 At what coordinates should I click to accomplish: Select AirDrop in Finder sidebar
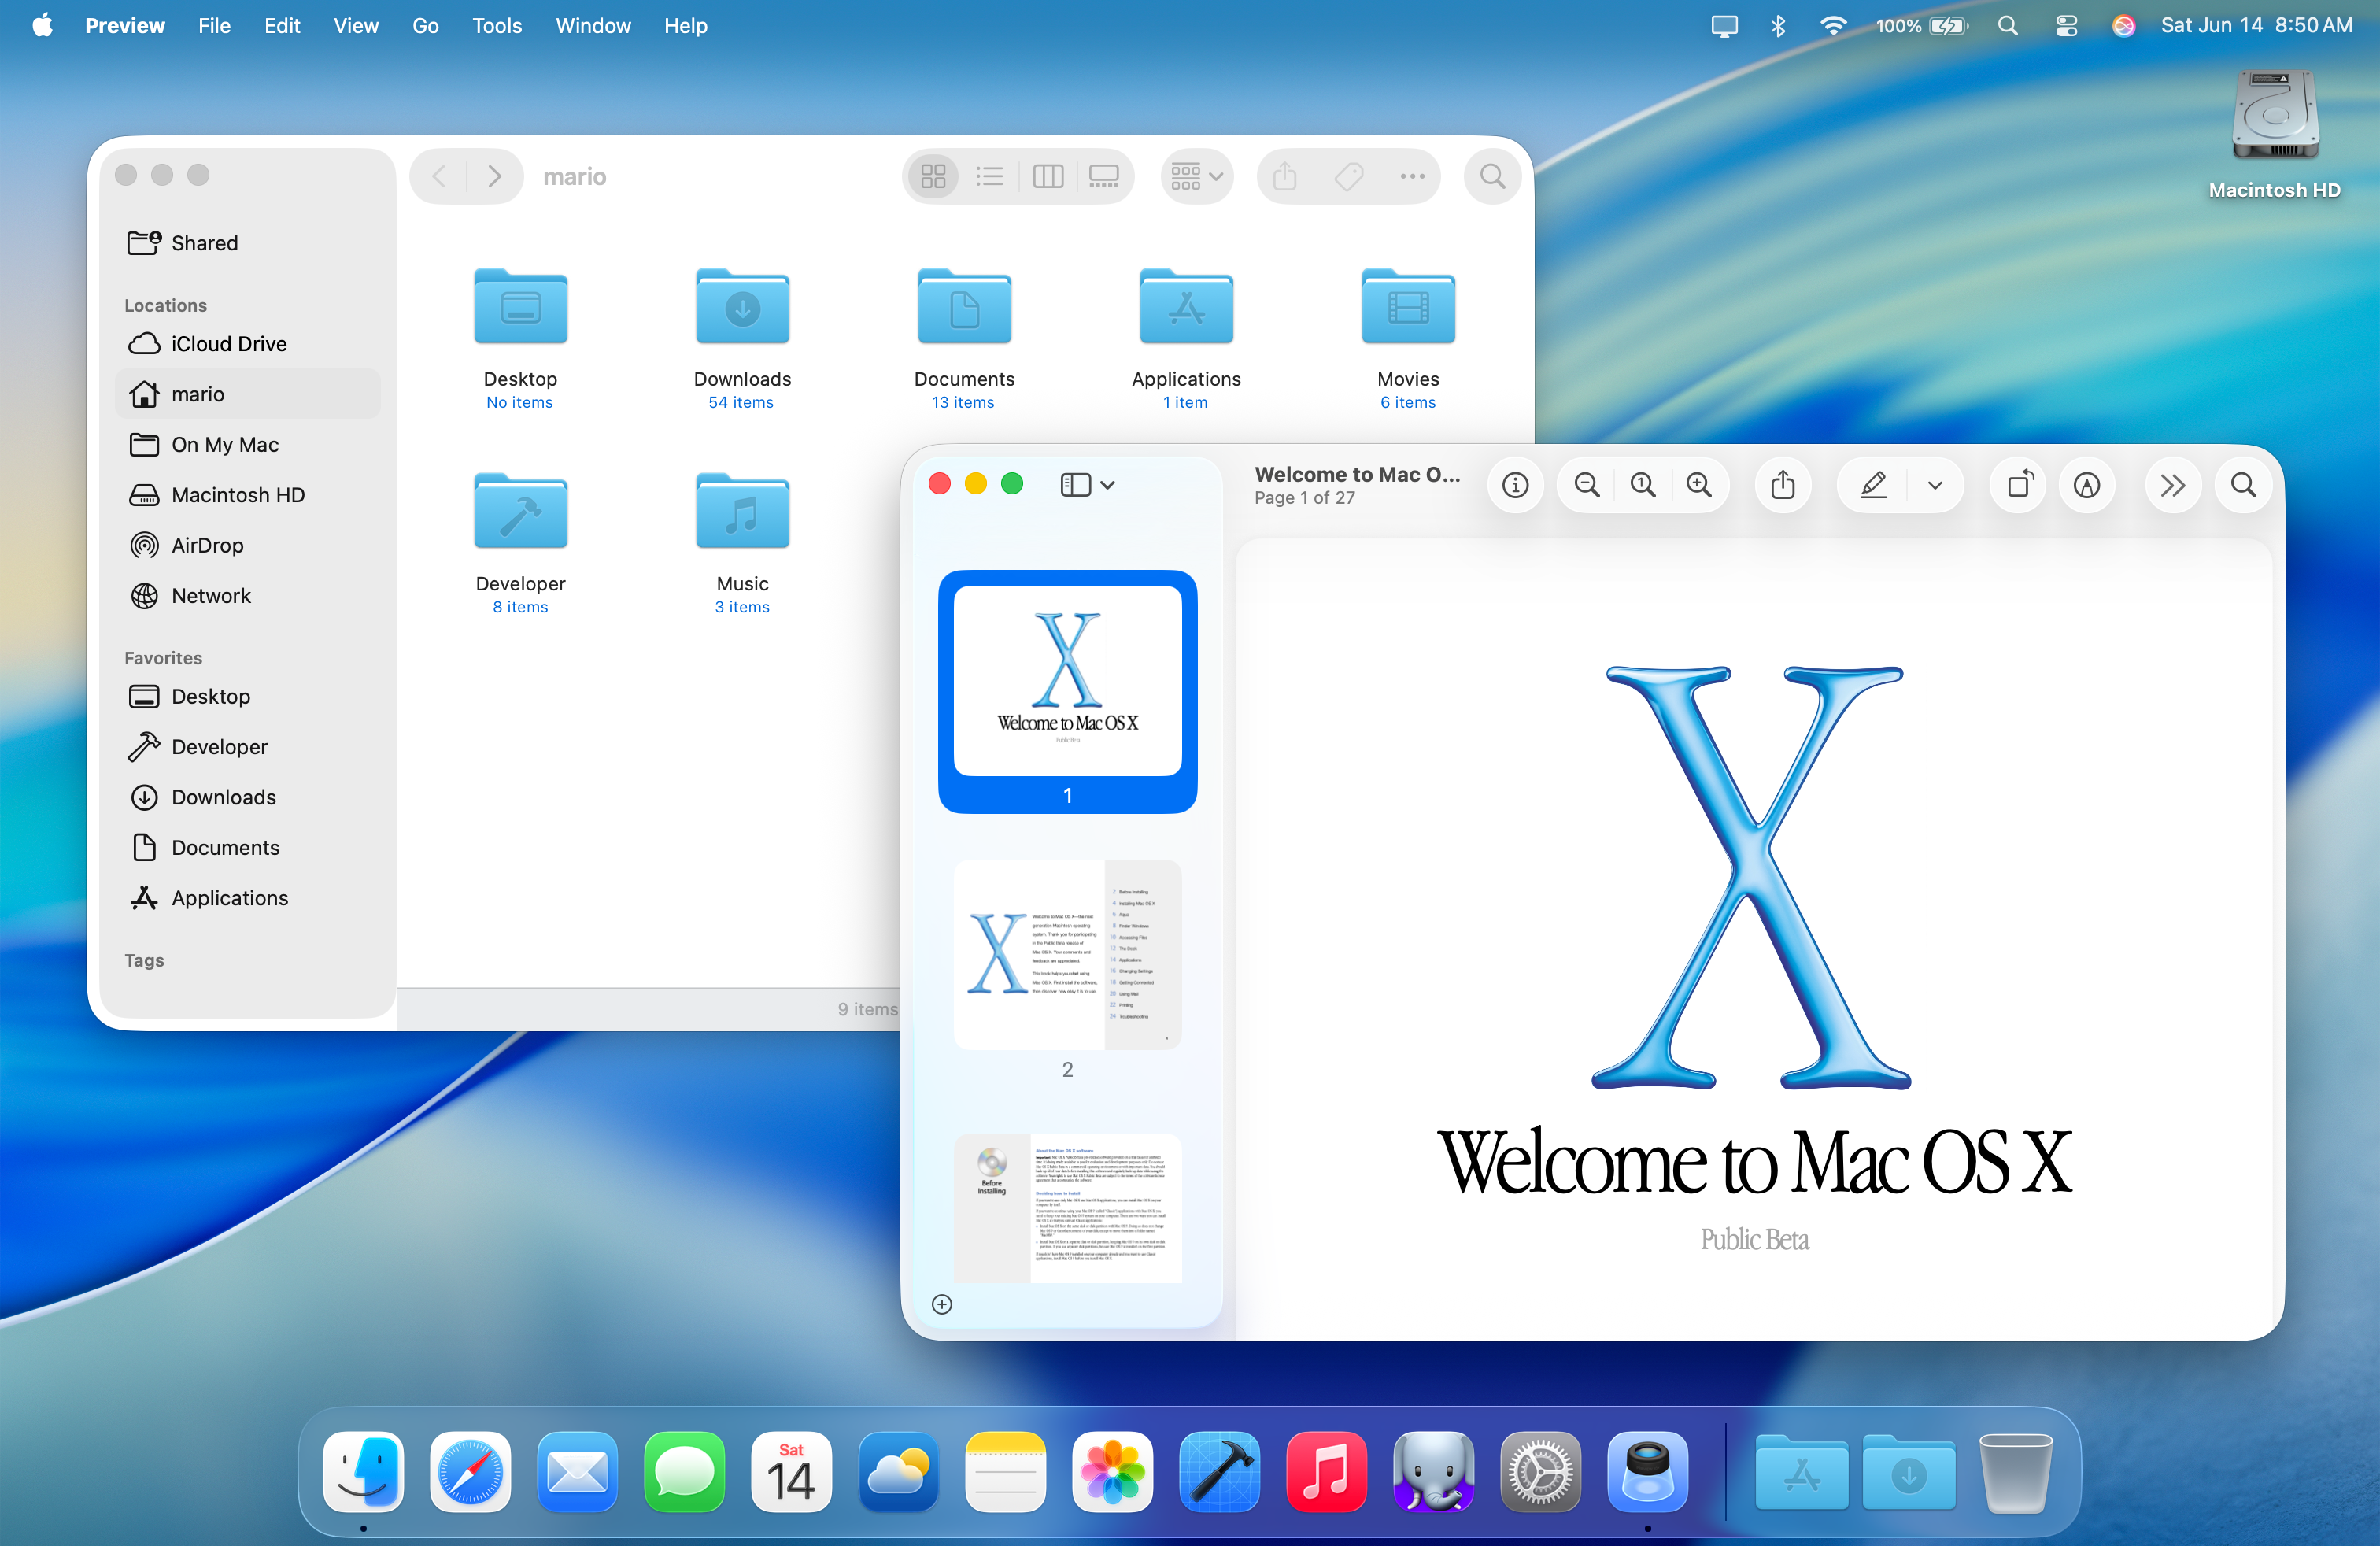(247, 545)
